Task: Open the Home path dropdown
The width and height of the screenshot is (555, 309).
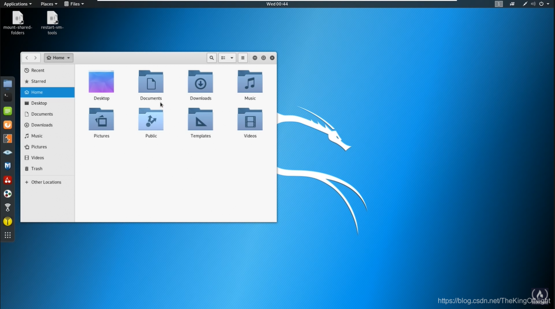Action: point(59,58)
